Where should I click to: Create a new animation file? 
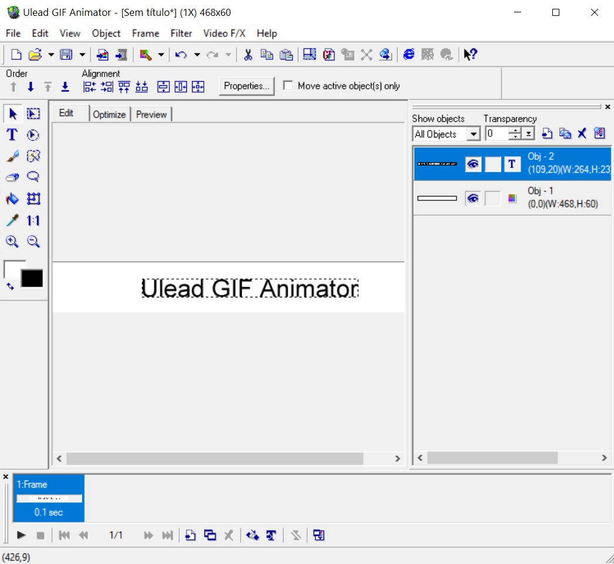16,55
